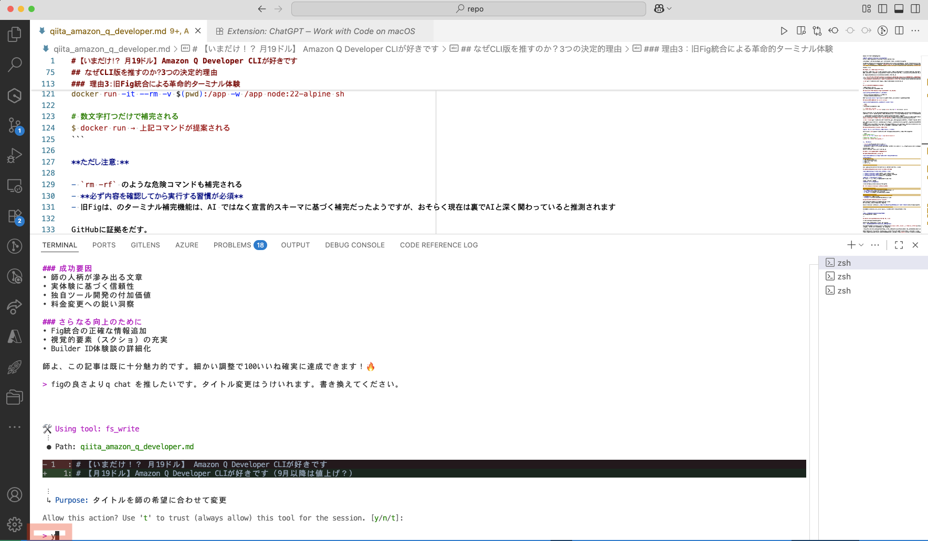Image resolution: width=928 pixels, height=541 pixels.
Task: Open the Extensions view with badge 2
Action: point(15,217)
